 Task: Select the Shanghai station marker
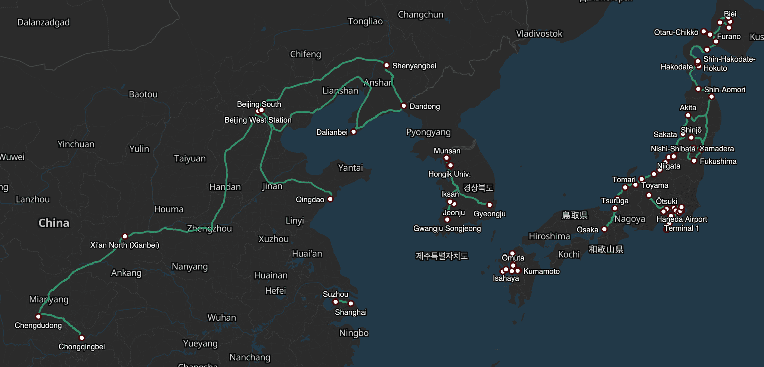(351, 304)
